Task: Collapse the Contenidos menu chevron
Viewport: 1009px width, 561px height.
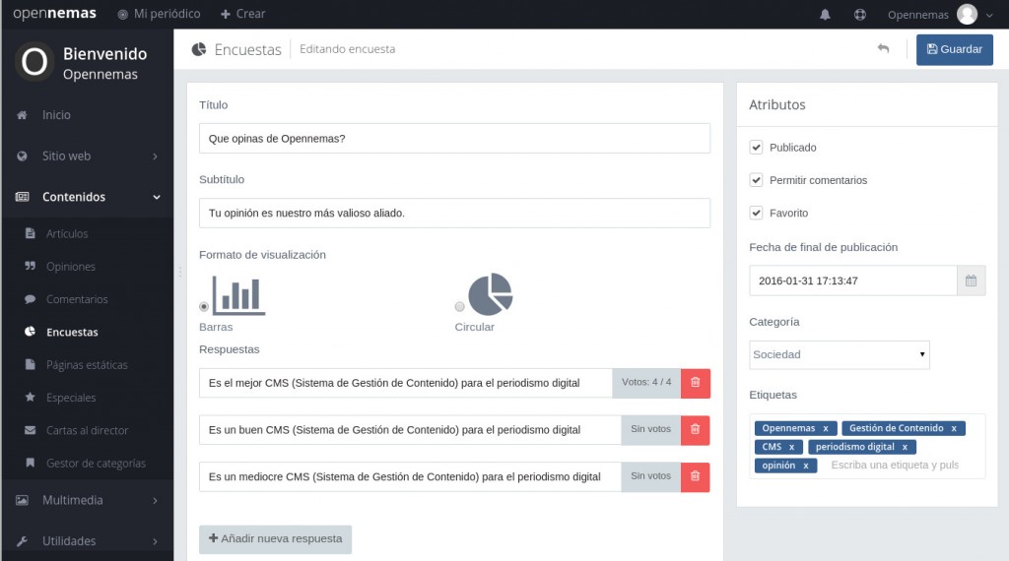Action: [x=157, y=197]
